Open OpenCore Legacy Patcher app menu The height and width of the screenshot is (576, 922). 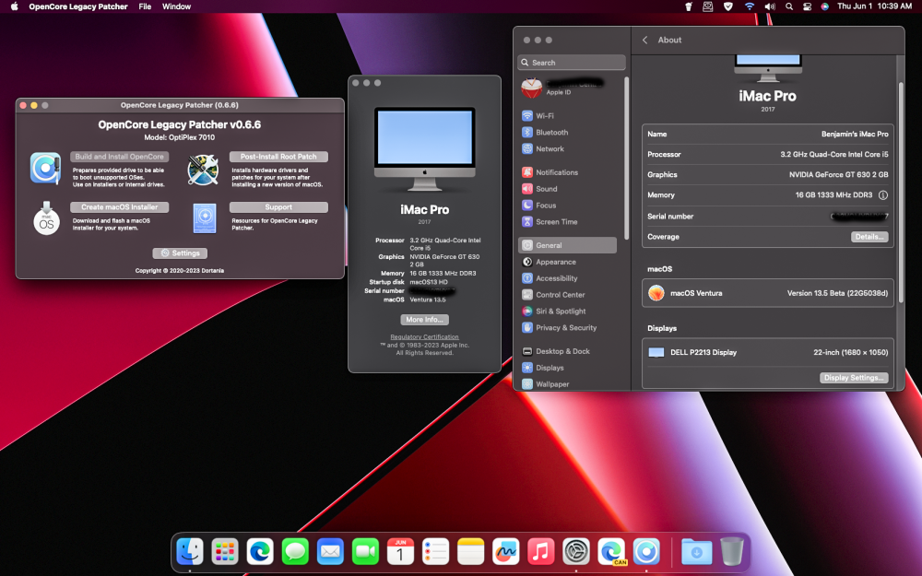[78, 6]
